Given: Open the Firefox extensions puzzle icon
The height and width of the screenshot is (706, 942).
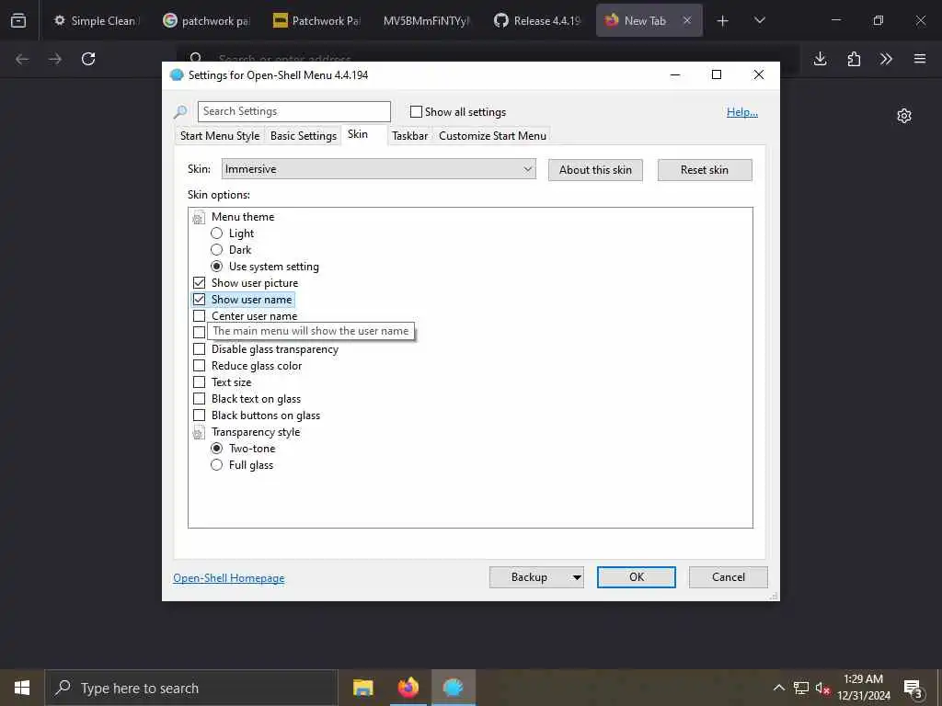Looking at the screenshot, I should pos(854,59).
